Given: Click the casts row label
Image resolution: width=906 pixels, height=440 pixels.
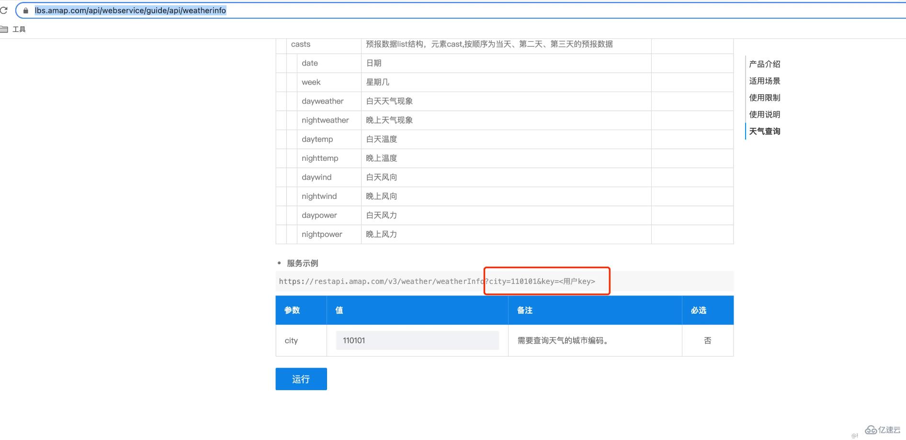Looking at the screenshot, I should [301, 44].
